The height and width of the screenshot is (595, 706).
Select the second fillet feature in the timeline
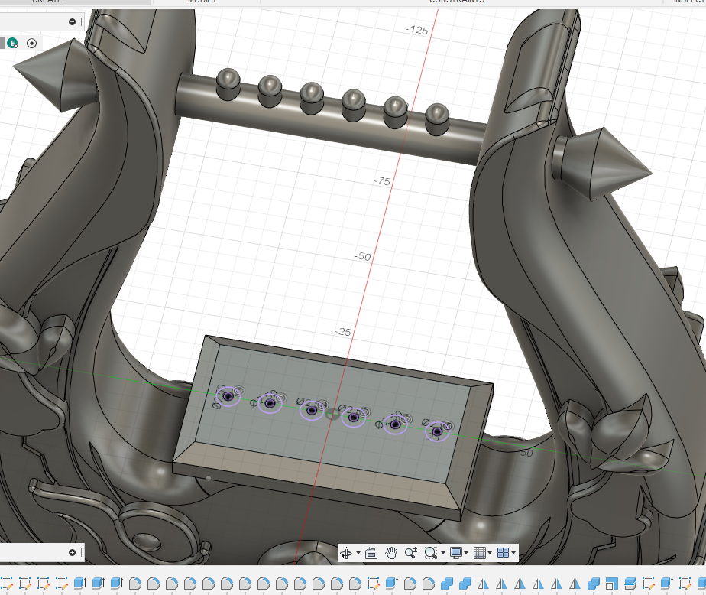pyautogui.click(x=154, y=584)
